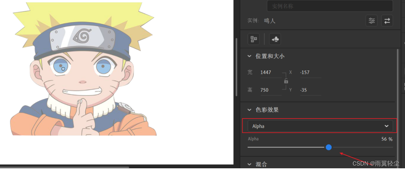The width and height of the screenshot is (405, 170).
Task: Click the X position value -157
Action: 305,72
